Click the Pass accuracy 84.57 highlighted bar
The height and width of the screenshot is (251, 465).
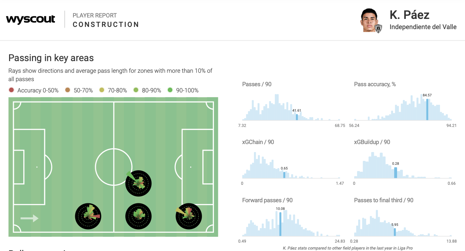pyautogui.click(x=427, y=109)
